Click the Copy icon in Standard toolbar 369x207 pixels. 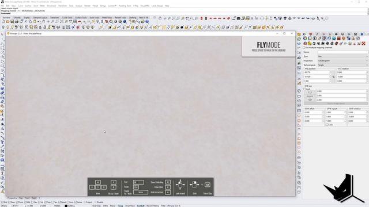click(30, 22)
